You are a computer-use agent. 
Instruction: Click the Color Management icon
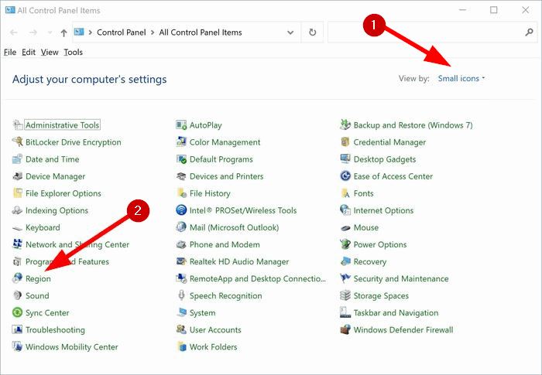181,142
